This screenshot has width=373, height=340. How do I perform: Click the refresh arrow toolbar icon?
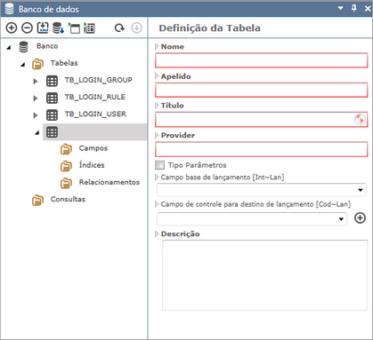[x=119, y=28]
